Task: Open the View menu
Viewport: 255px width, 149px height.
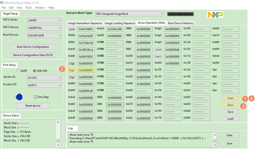Action: (x=19, y=8)
